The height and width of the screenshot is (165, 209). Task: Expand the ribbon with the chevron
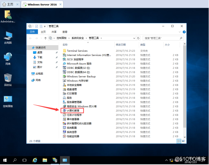[180, 32]
